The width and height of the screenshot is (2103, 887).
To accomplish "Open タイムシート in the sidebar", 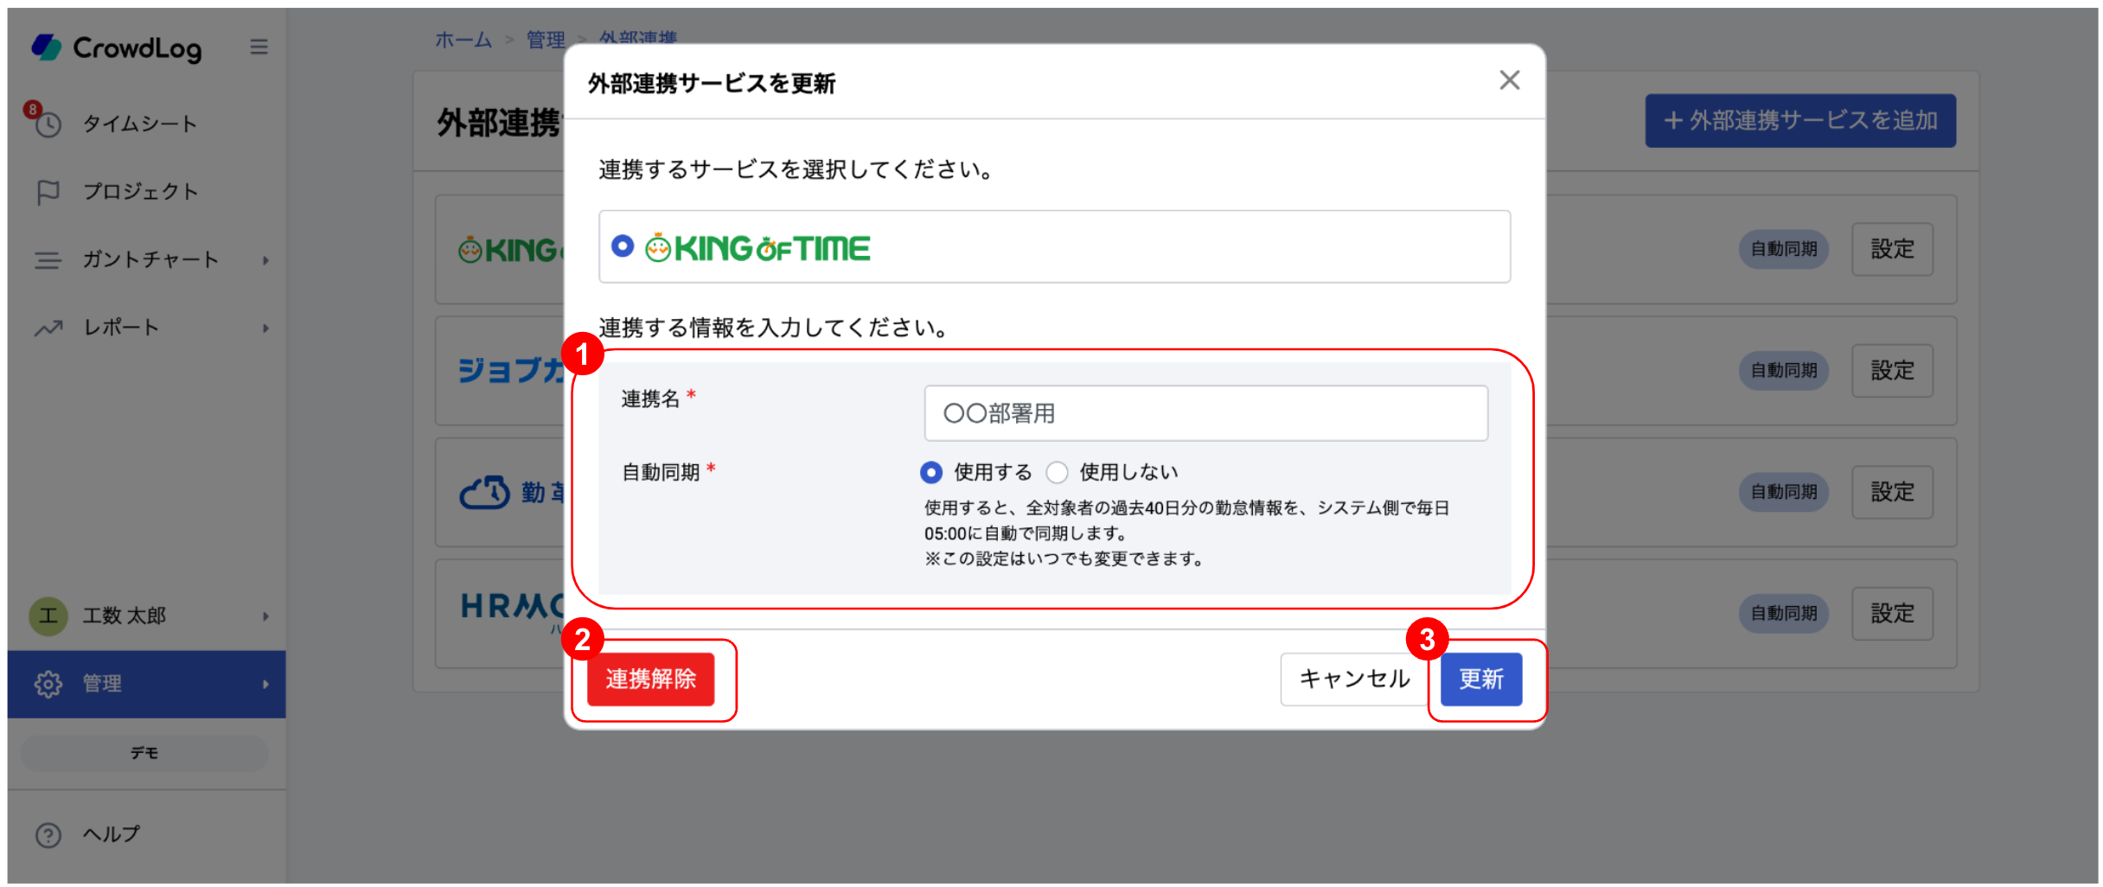I will (x=147, y=123).
